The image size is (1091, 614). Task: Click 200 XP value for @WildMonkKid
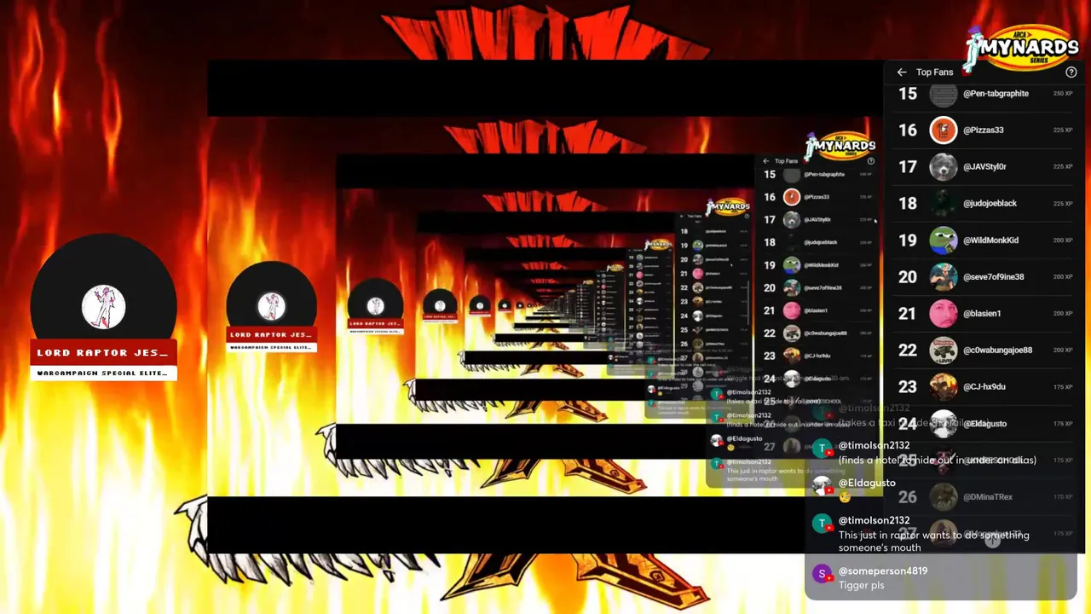1063,240
